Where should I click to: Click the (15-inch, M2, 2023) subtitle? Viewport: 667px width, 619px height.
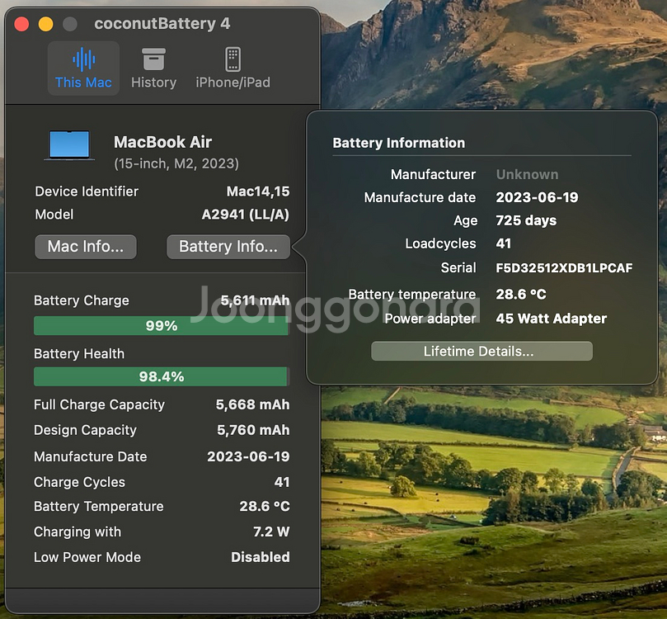click(176, 163)
